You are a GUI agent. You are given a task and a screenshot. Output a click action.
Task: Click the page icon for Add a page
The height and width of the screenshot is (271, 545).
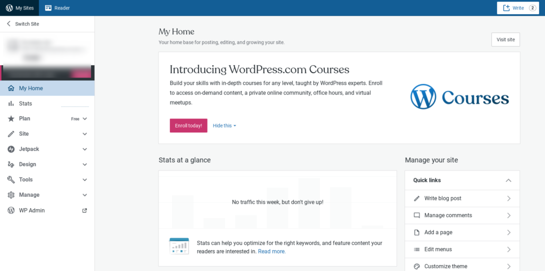pos(417,233)
